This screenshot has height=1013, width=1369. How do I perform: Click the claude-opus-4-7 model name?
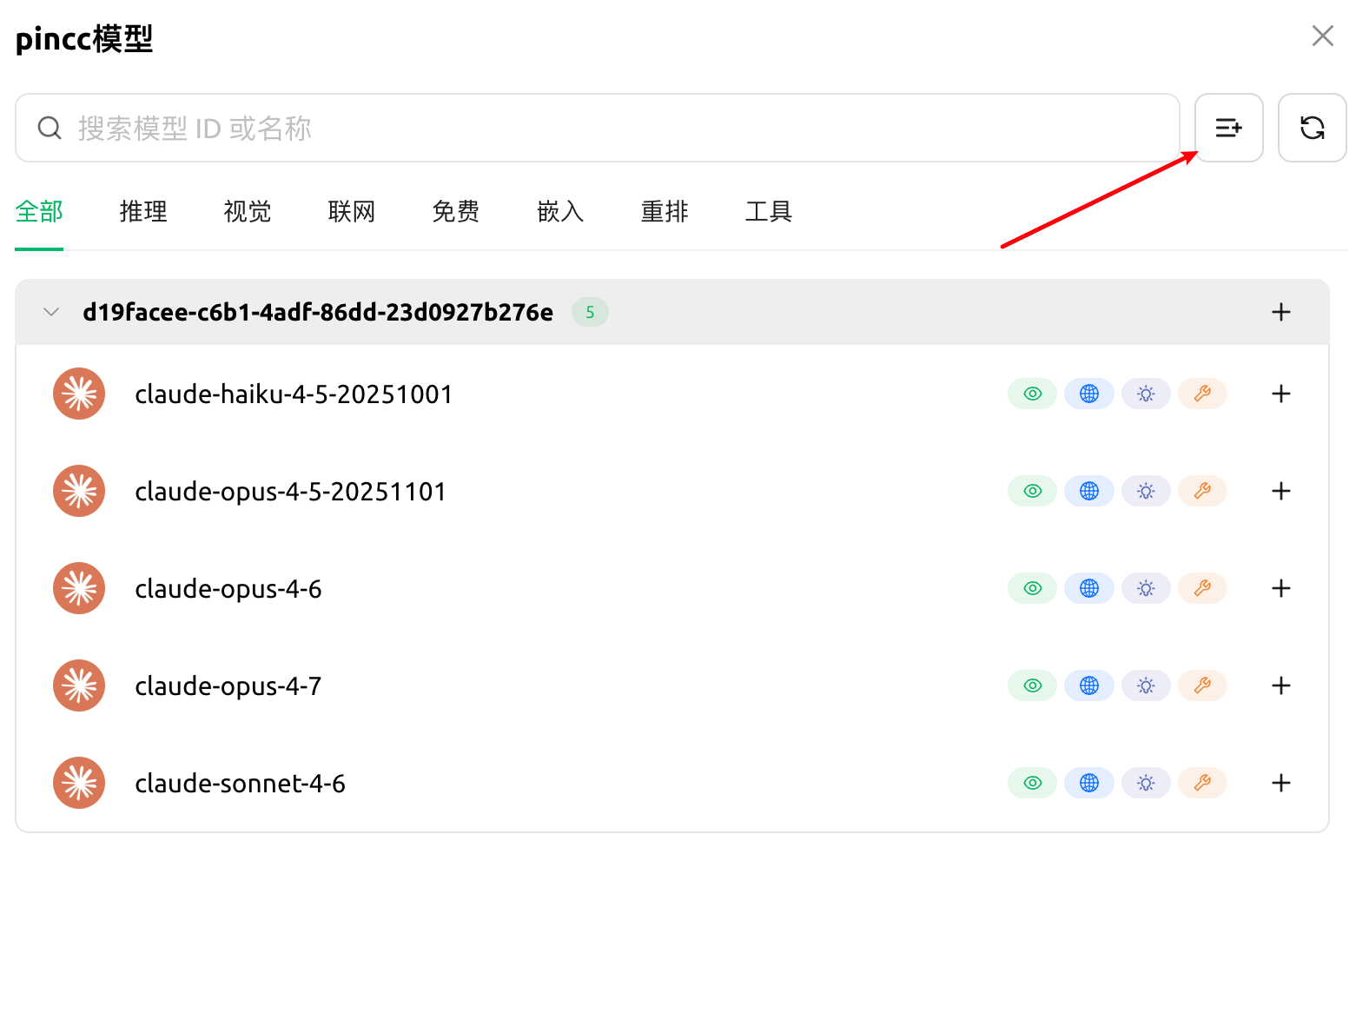pyautogui.click(x=228, y=686)
